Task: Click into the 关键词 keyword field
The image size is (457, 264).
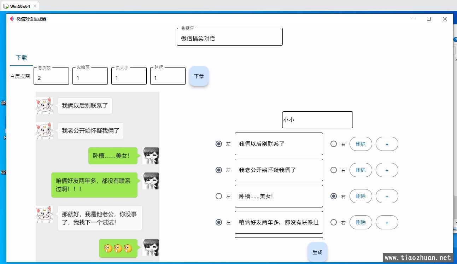Action: point(230,37)
